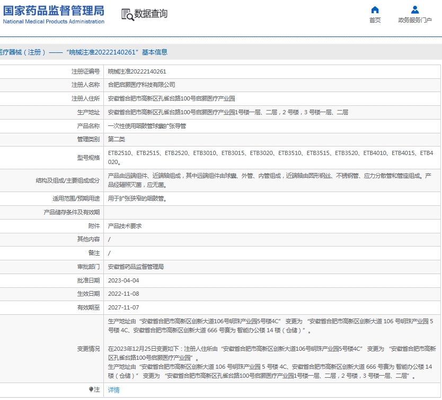Click the product name 一次性使用咽鼓管球囊扩张导管

coord(147,126)
